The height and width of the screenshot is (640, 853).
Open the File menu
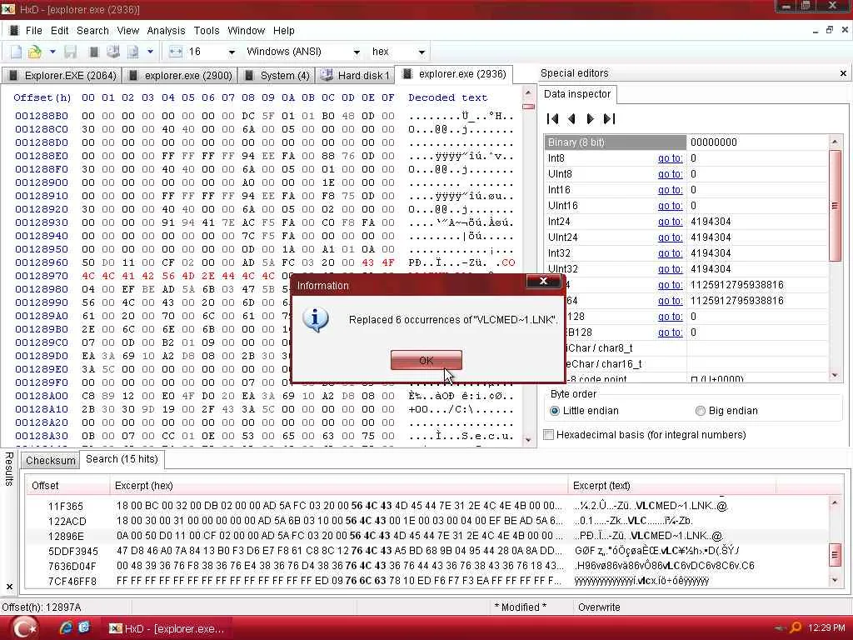33,31
